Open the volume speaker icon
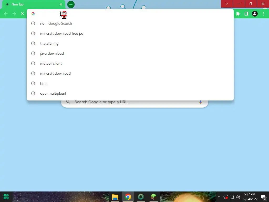Viewport: 269px width, 202px height. (238, 197)
